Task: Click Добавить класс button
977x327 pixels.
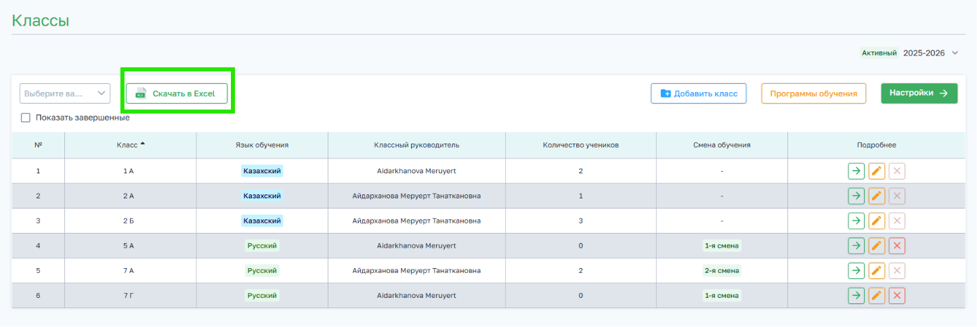Action: [699, 93]
